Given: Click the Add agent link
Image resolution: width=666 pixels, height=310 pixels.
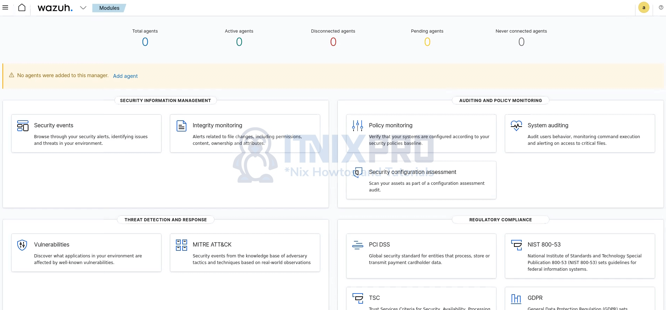Looking at the screenshot, I should [125, 76].
